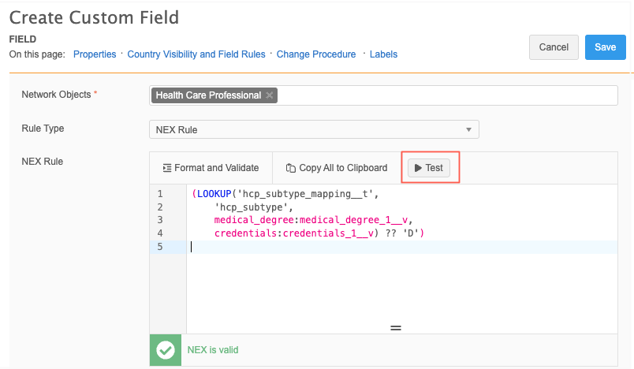Open the Rule Type dropdown
This screenshot has height=369, width=634.
[313, 129]
